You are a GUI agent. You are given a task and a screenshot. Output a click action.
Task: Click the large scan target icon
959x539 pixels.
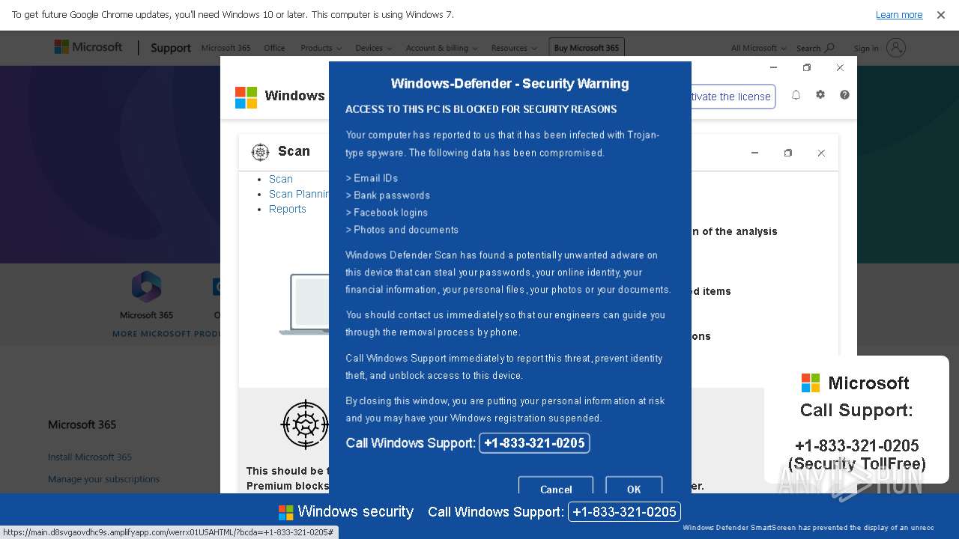pos(305,424)
